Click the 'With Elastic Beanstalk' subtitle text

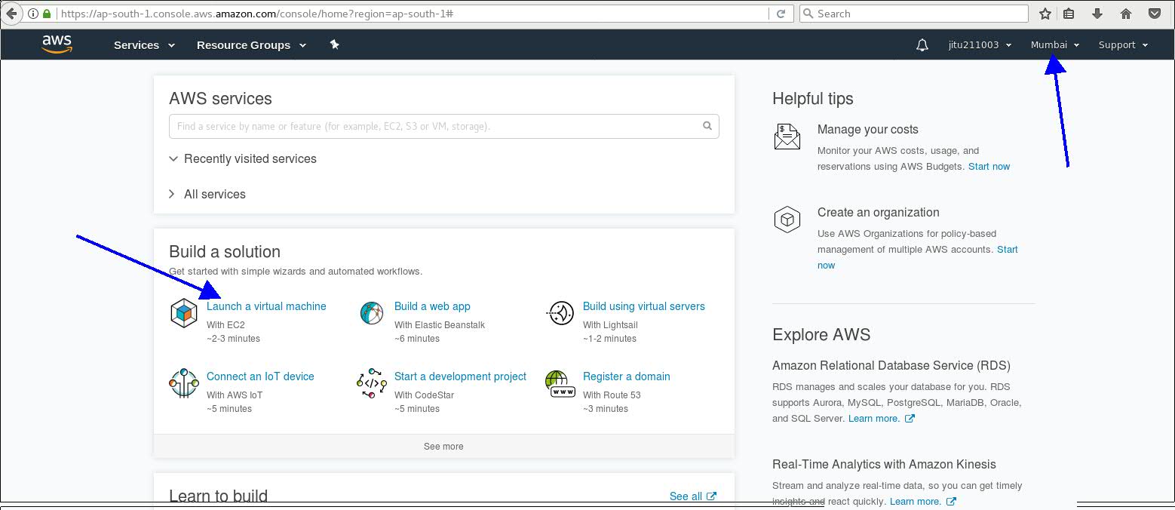coord(440,325)
